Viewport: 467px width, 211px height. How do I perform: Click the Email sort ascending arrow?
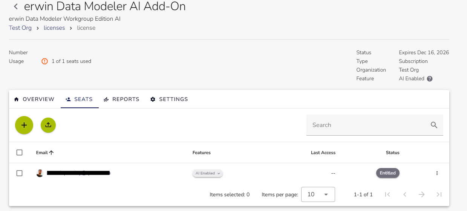[51, 153]
